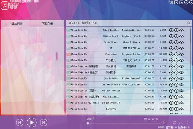Select the aloha heja he-指弹前奏 row
Screen dimensions: 193x129
[128, 66]
